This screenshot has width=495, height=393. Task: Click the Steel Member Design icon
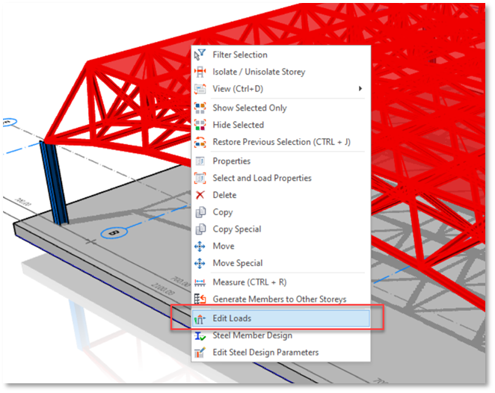(200, 335)
